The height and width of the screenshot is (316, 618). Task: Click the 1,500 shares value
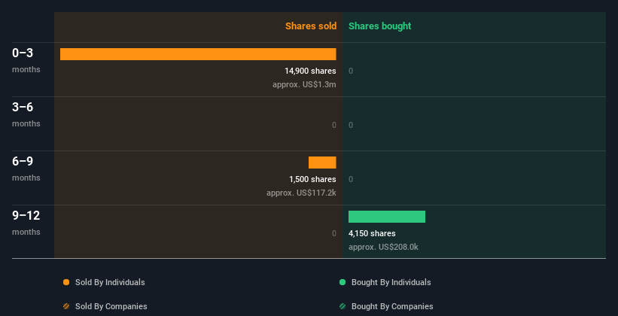312,179
